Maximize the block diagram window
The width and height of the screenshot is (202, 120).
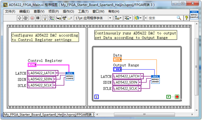tap(182, 3)
